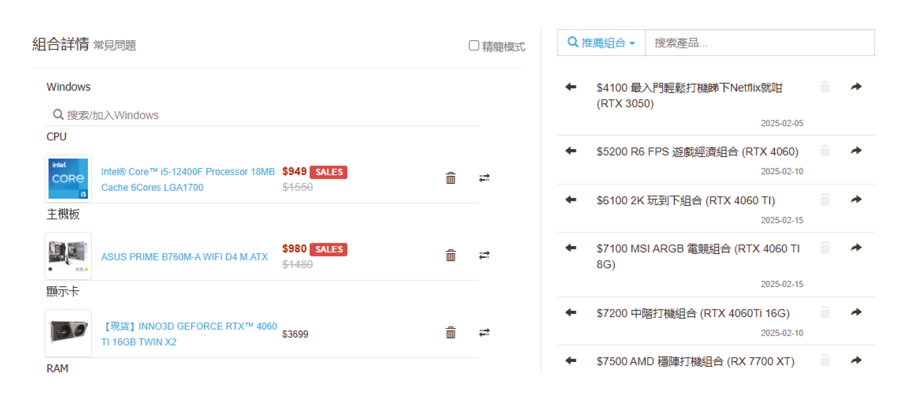Enable the 精簡模式 checkbox

[x=474, y=46]
